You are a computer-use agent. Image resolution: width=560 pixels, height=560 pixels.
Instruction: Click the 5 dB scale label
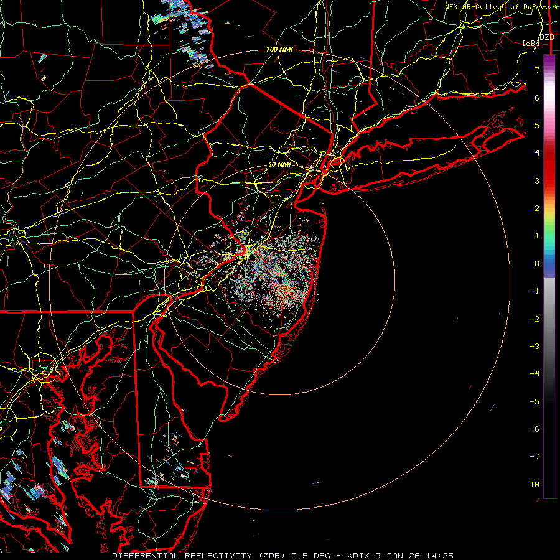(x=537, y=125)
